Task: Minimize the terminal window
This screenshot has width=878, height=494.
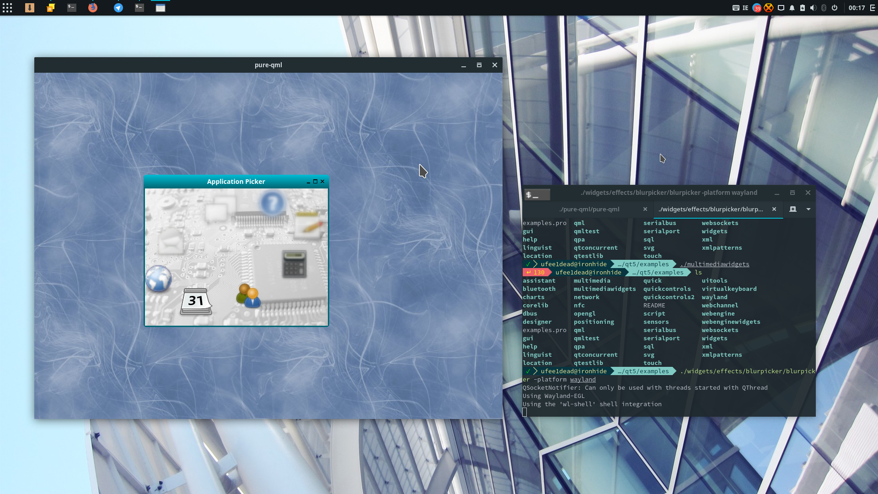Action: point(777,193)
